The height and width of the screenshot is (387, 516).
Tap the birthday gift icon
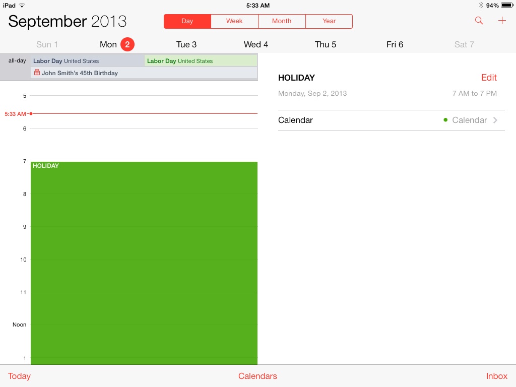pos(37,73)
